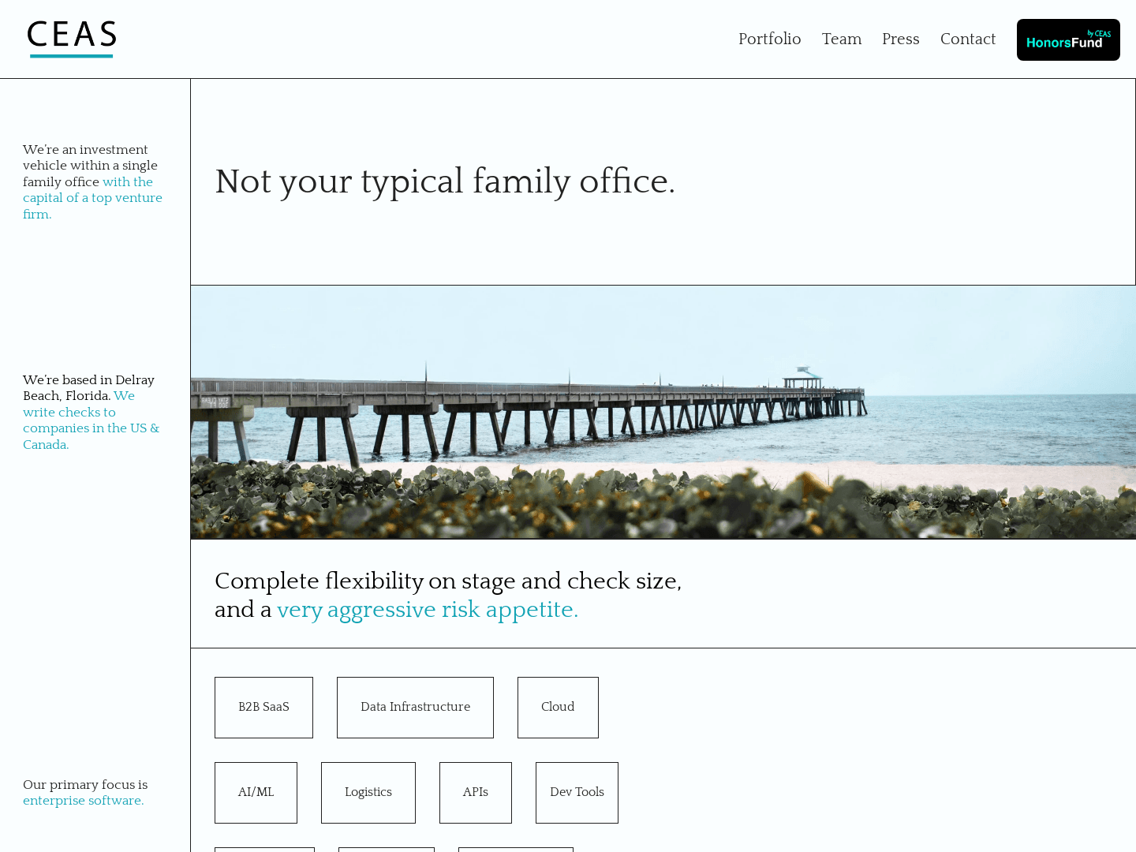Click the pier beach photo

(x=663, y=413)
